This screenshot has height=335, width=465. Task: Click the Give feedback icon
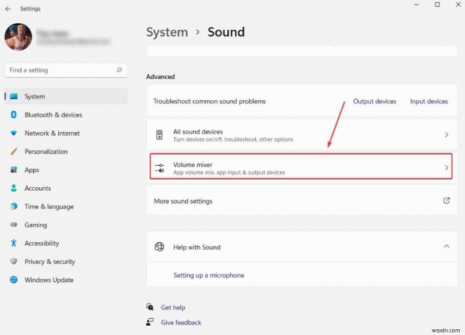[150, 322]
